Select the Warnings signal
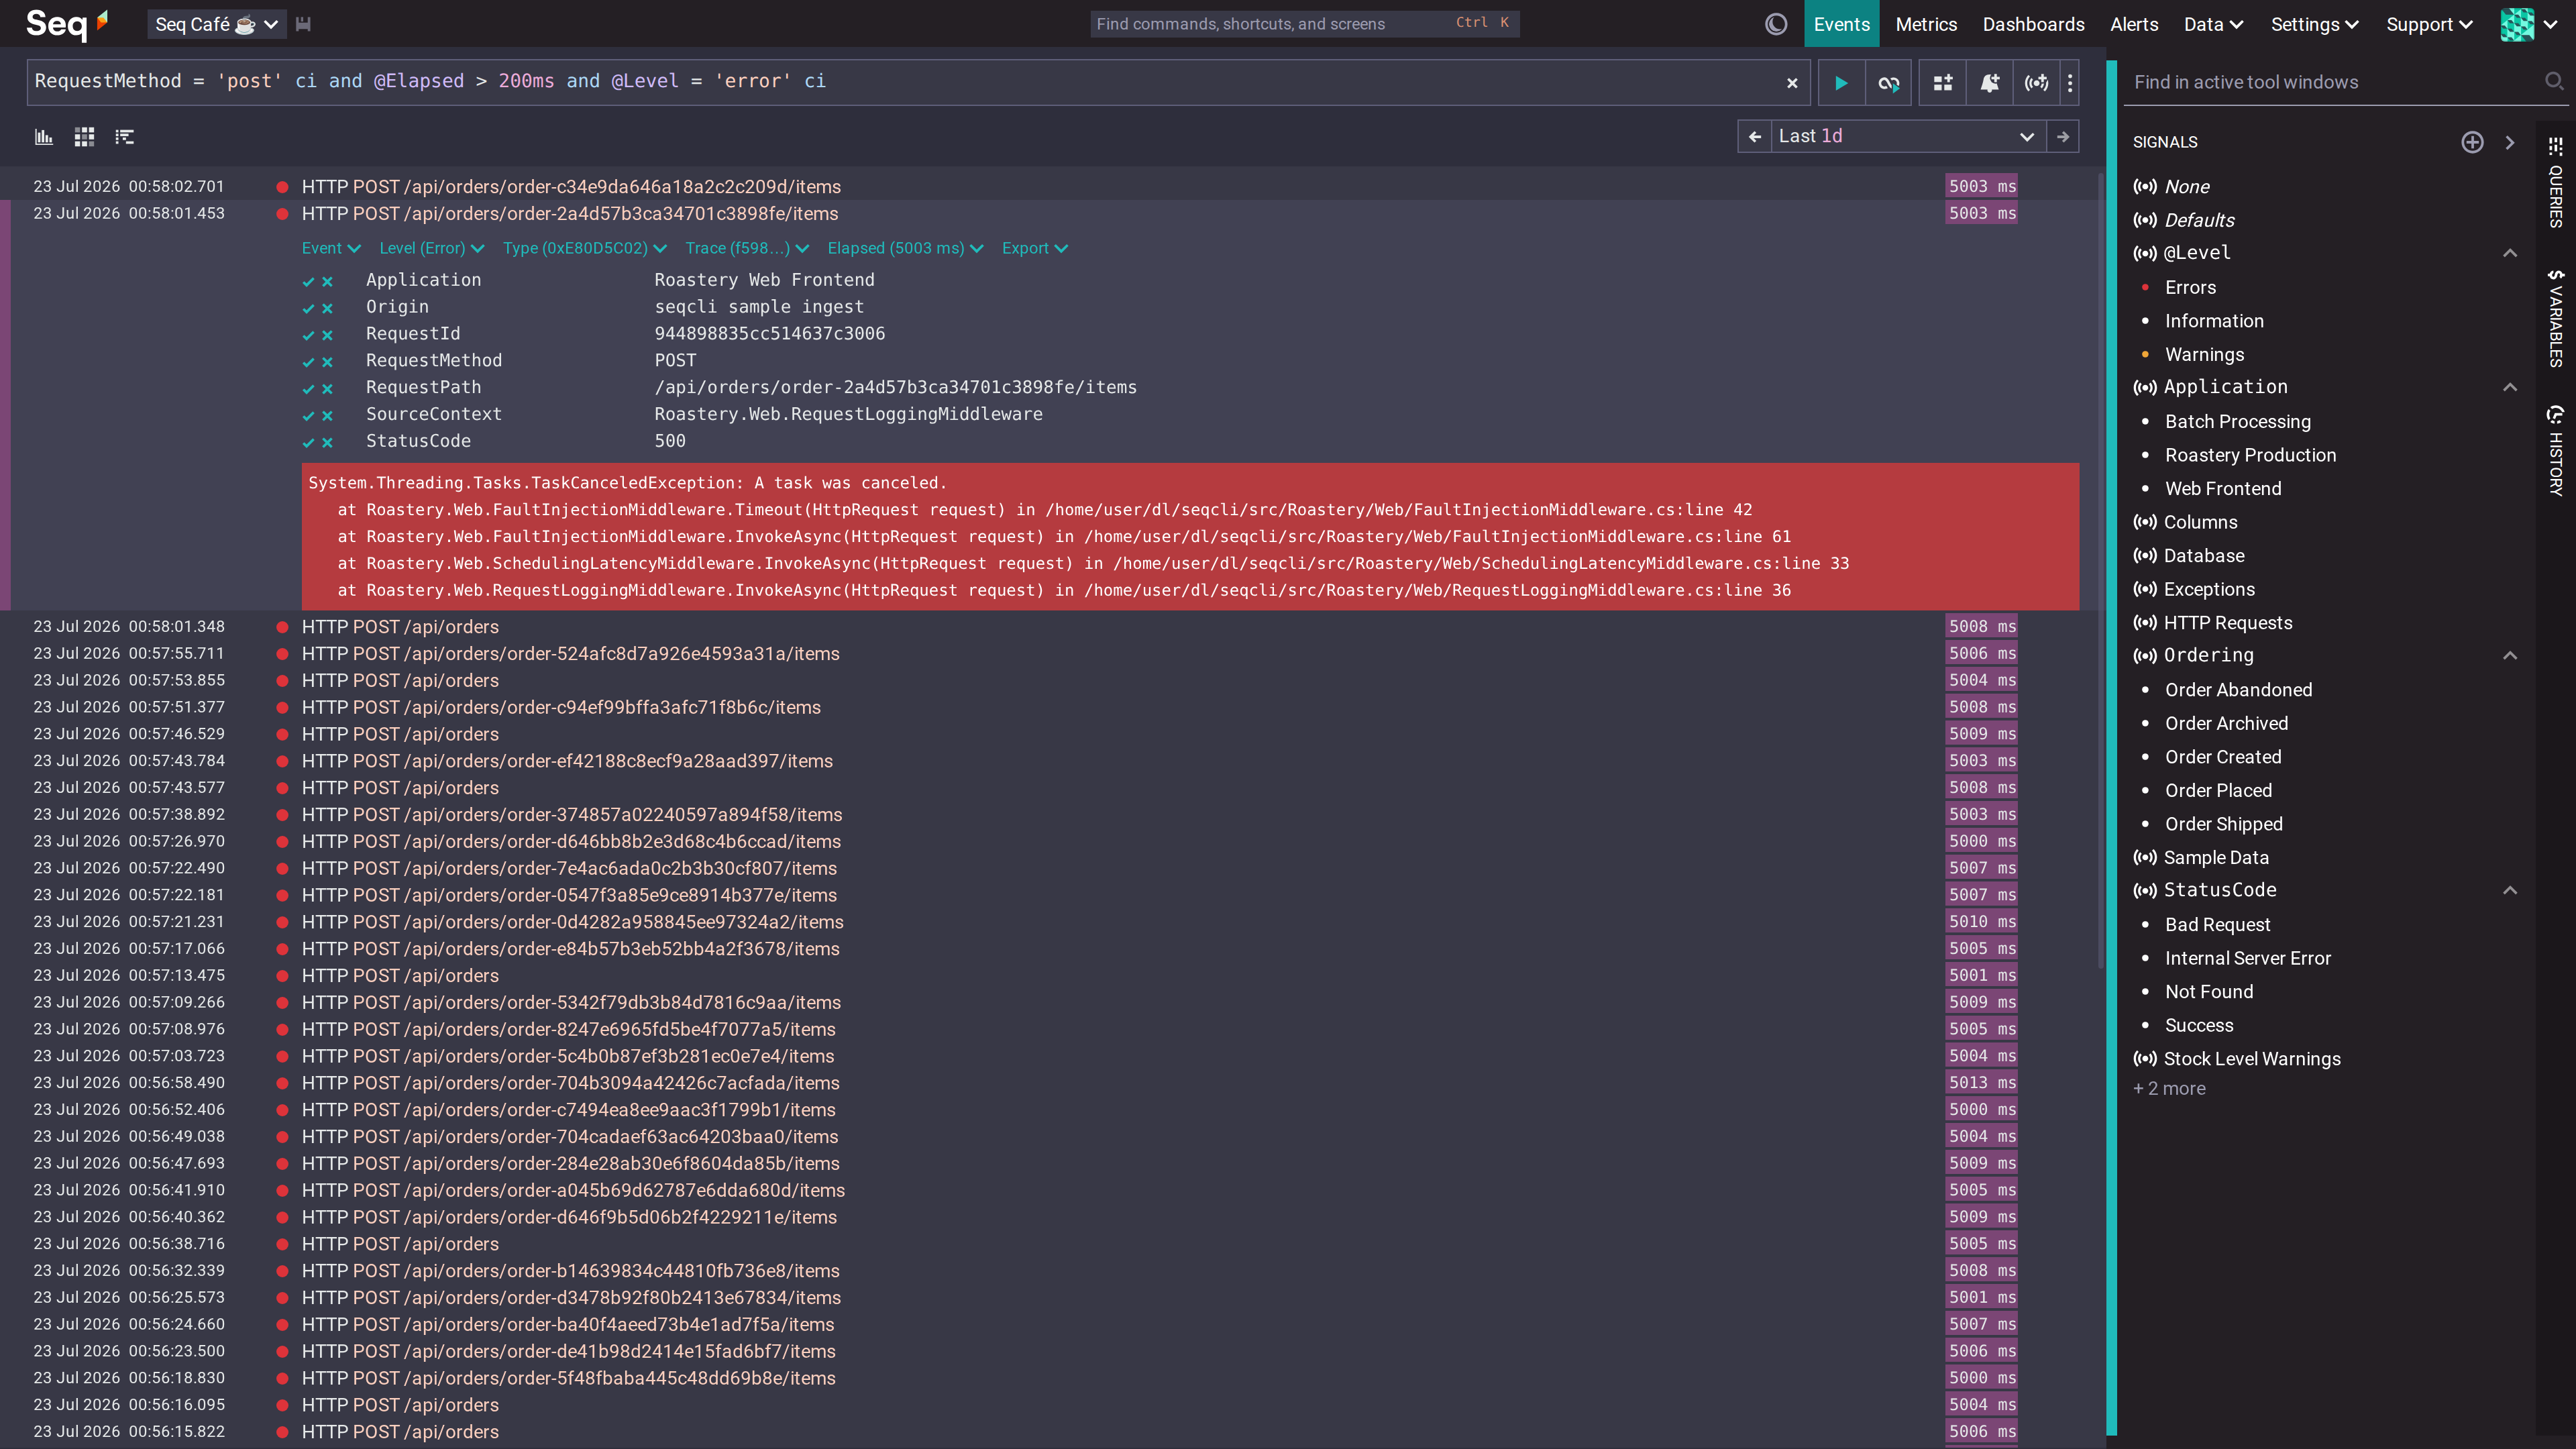The image size is (2576, 1449). coord(2204,355)
